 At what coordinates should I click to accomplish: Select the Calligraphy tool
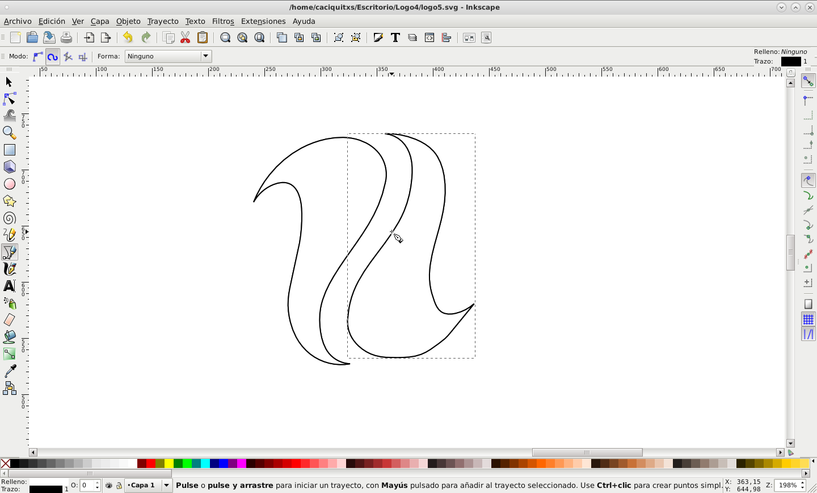tap(9, 269)
